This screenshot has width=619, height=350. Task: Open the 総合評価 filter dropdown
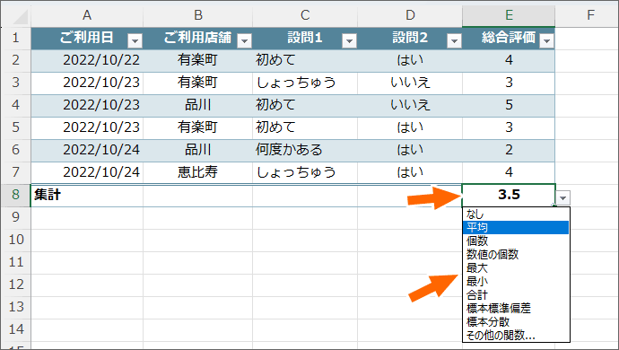coord(546,40)
